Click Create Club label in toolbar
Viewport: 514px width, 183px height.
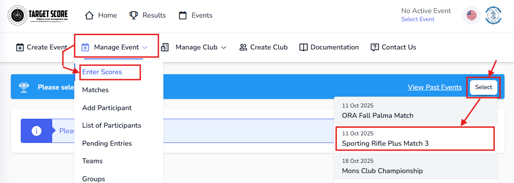(x=269, y=47)
